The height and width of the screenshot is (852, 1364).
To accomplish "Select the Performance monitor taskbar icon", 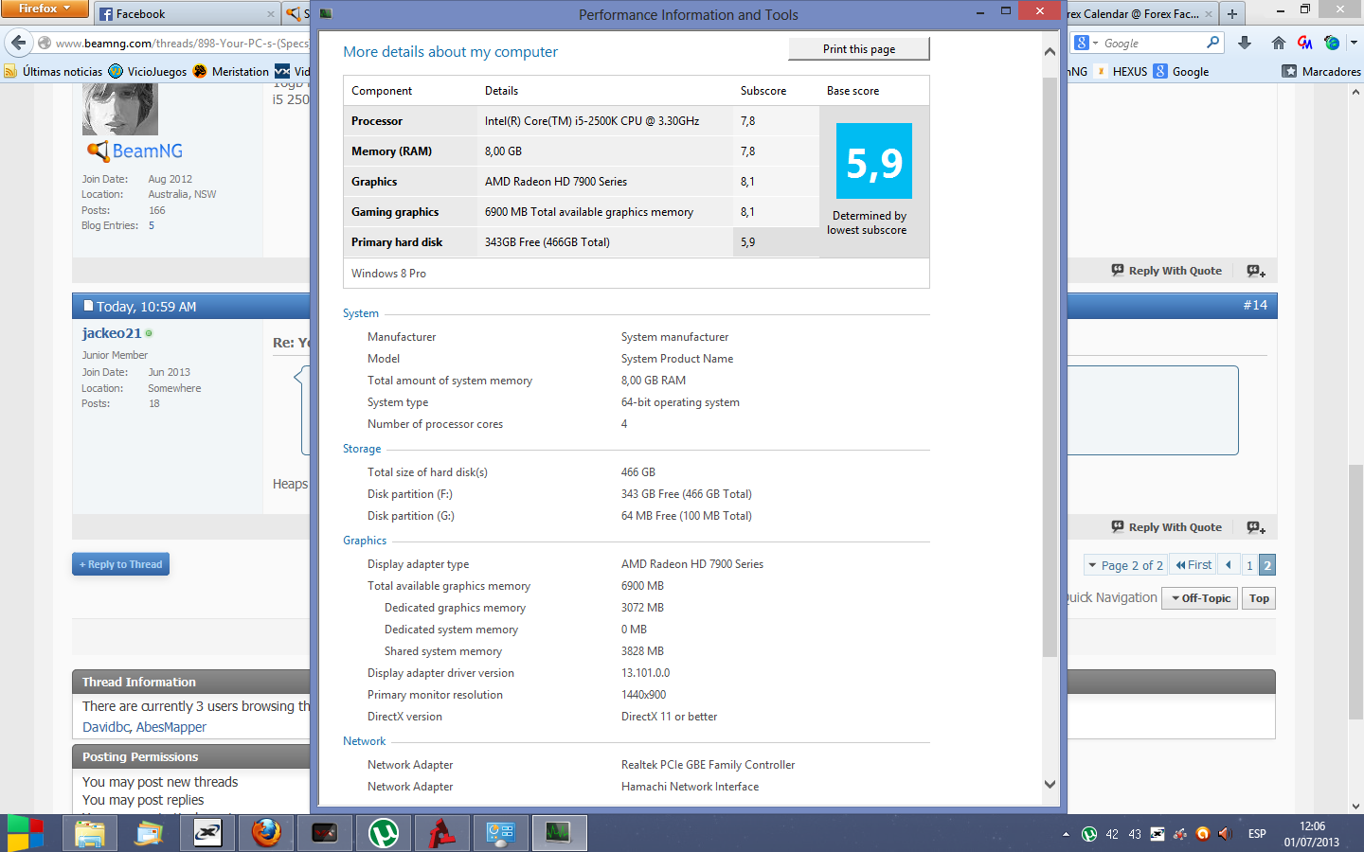I will click(559, 833).
